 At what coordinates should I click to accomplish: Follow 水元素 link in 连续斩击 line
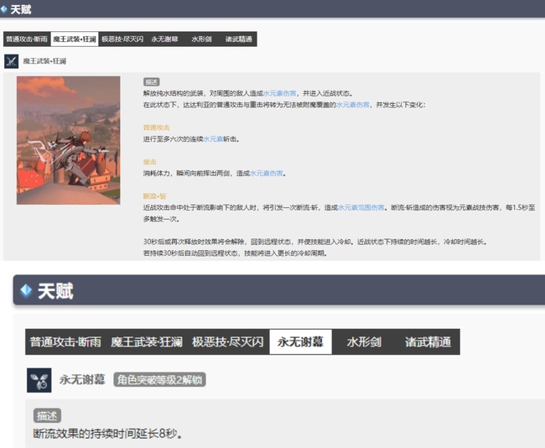coord(213,138)
